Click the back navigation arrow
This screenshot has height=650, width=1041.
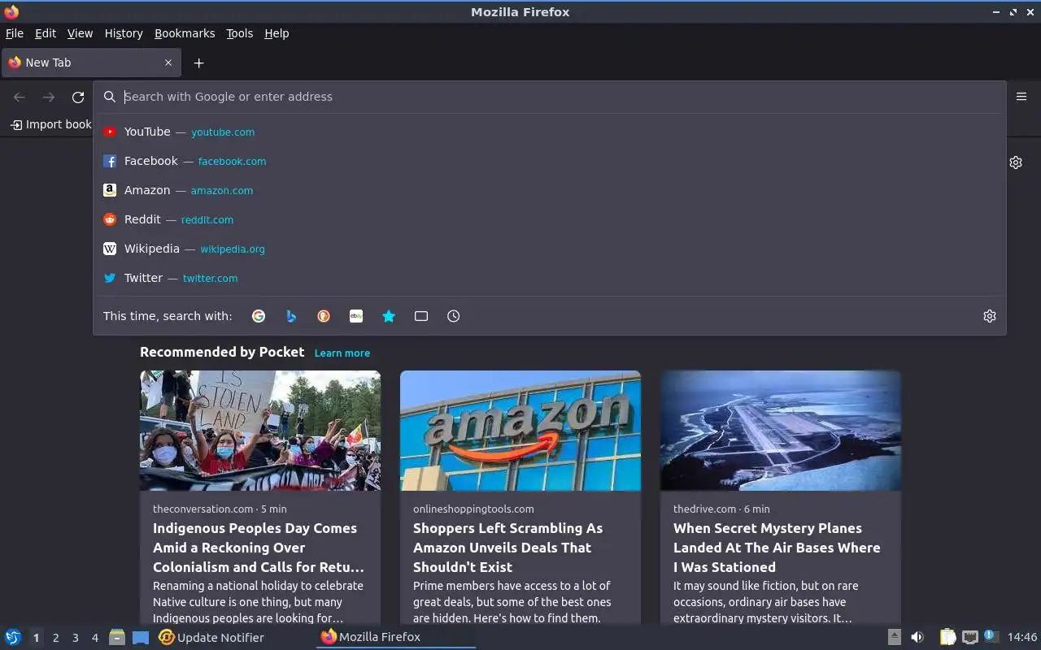[20, 97]
